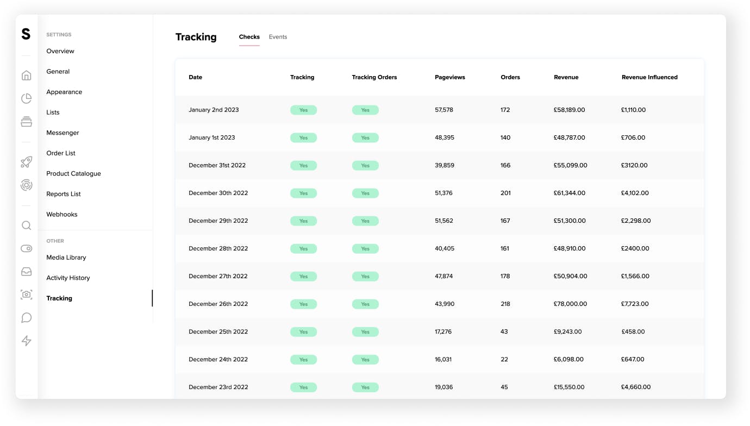Go to Order List settings

(x=61, y=153)
